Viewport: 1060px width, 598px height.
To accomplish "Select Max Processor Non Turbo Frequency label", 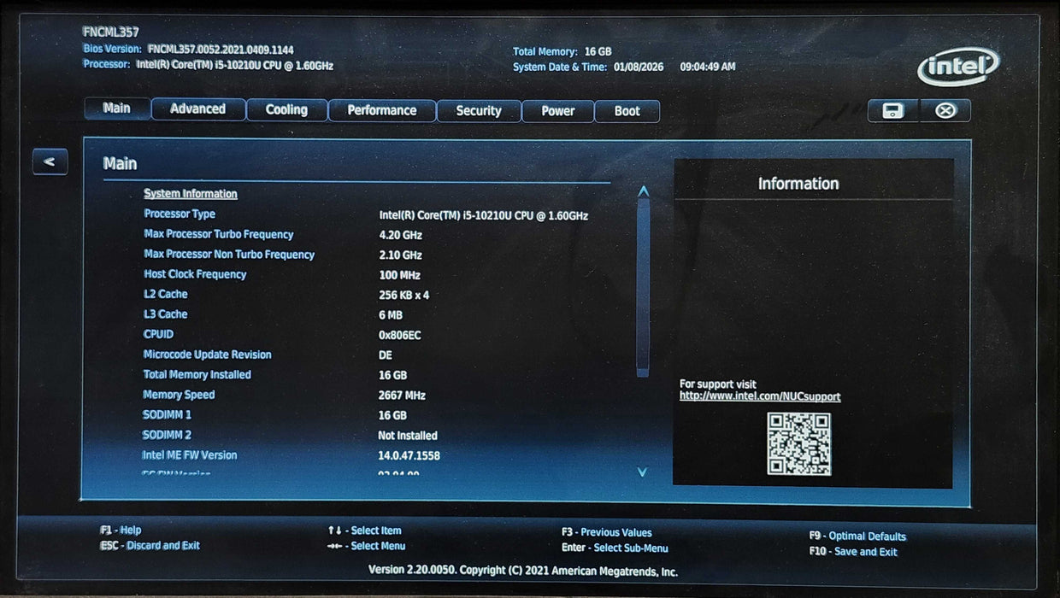I will (229, 255).
